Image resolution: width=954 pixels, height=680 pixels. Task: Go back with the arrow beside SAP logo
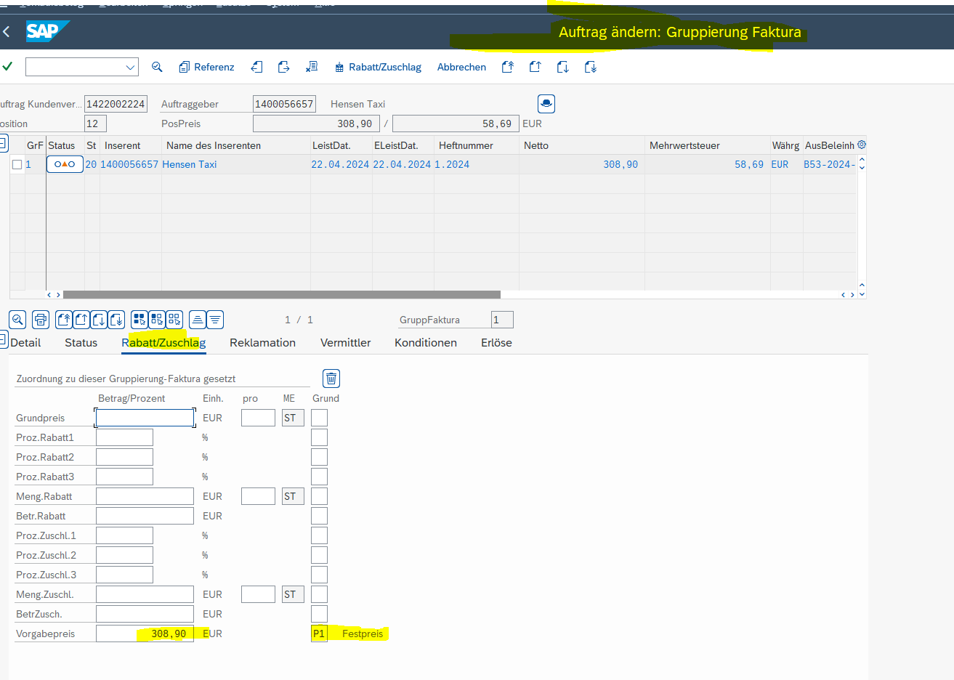7,31
